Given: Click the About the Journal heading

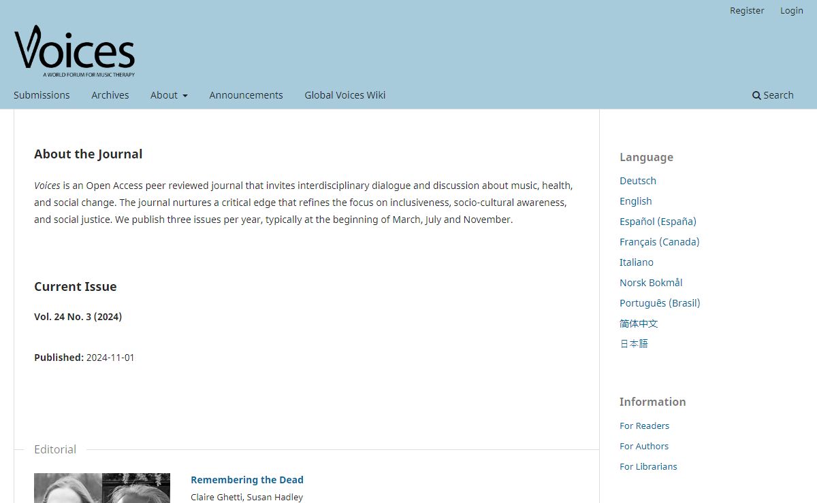Looking at the screenshot, I should [x=89, y=154].
